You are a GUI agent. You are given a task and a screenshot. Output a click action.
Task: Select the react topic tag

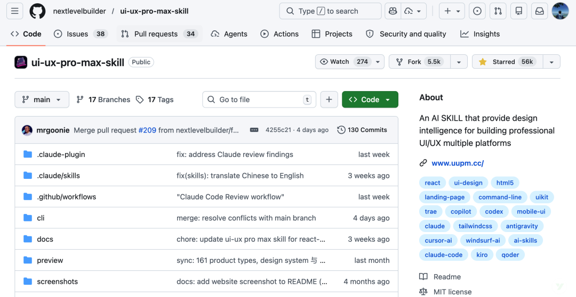click(x=433, y=183)
